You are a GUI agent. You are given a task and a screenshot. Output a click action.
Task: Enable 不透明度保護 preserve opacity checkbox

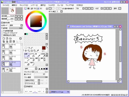(x=2, y=31)
